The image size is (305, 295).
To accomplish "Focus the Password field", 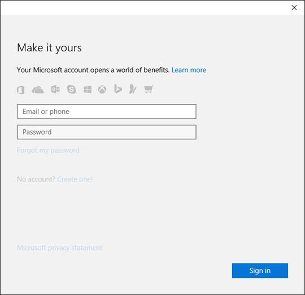I will pos(107,132).
